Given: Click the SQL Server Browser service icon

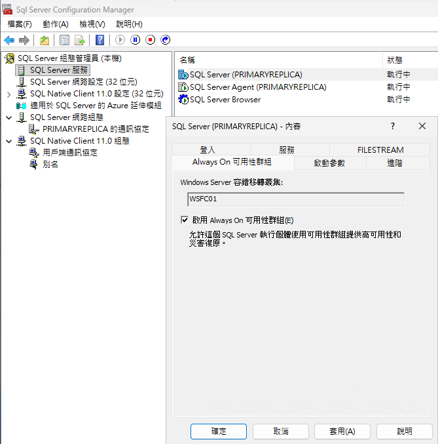Looking at the screenshot, I should pos(183,100).
